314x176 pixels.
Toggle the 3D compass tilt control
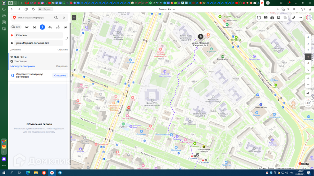(x=308, y=103)
